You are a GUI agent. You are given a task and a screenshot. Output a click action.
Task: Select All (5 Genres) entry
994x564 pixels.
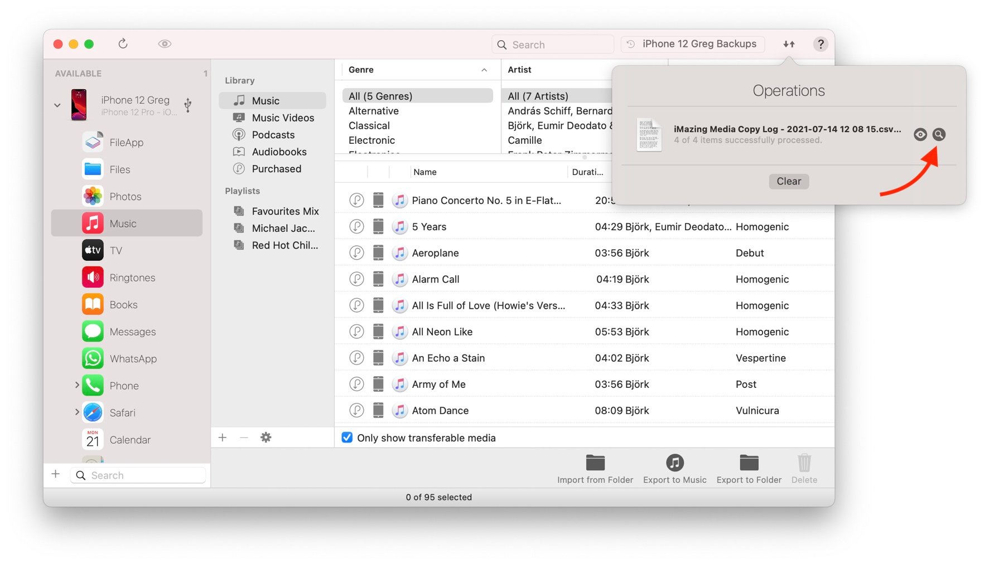pyautogui.click(x=417, y=96)
